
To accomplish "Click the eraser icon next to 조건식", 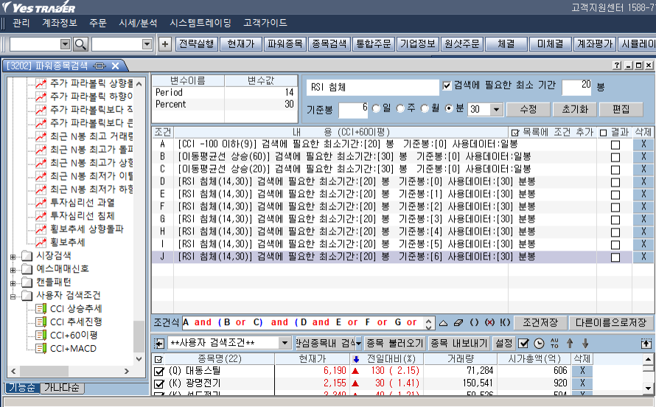I will click(458, 323).
